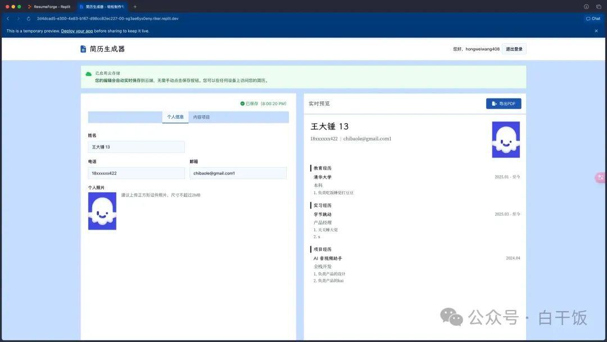Click the '2024.04' date in the preview

(513, 258)
